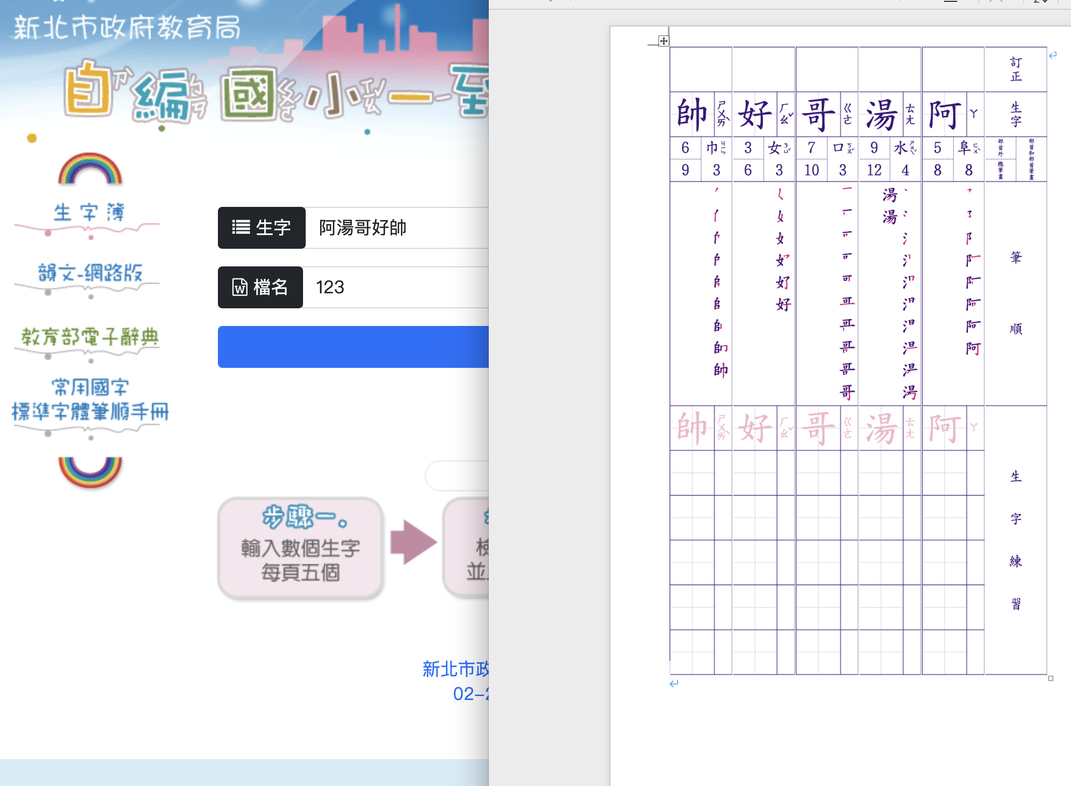The height and width of the screenshot is (786, 1071).
Task: Click the 步驟一 instruction box
Action: click(x=300, y=548)
